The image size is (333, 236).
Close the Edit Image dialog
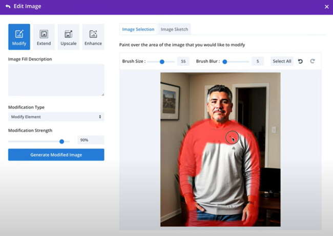coord(326,7)
